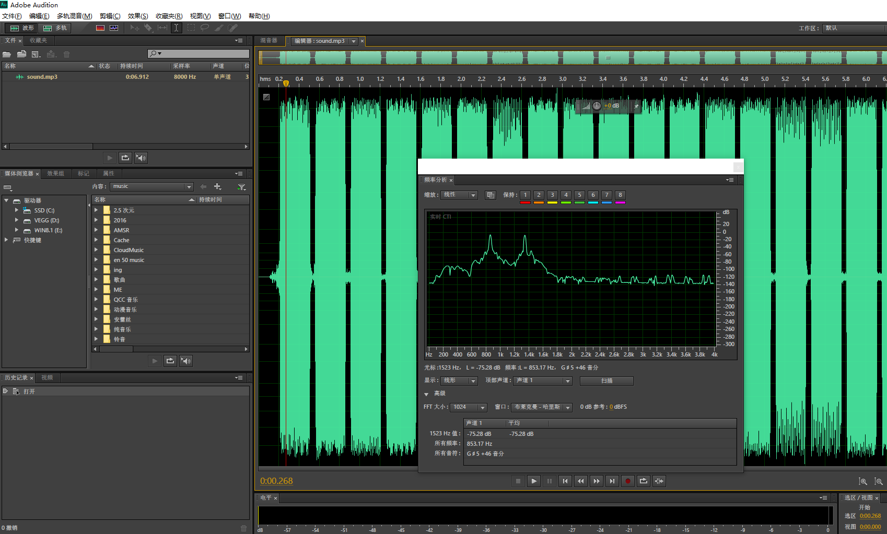Expand SSD (C:) drive node
This screenshot has width=887, height=534.
coord(17,210)
